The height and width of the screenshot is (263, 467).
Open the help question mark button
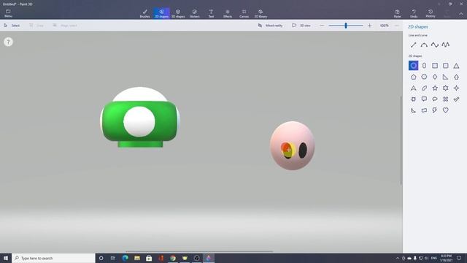8,42
